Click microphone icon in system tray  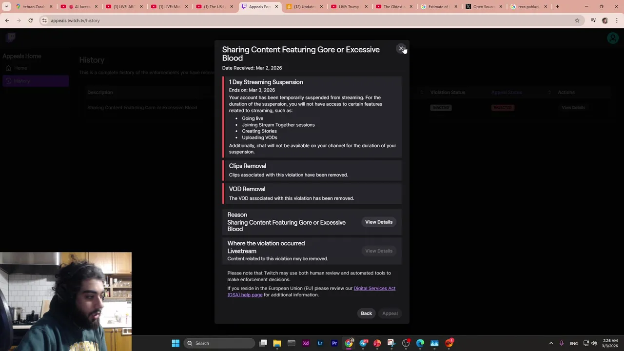coord(562,343)
